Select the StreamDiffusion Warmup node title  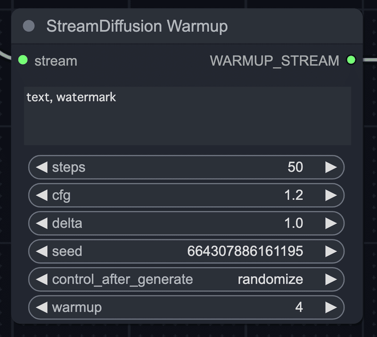pyautogui.click(x=137, y=26)
